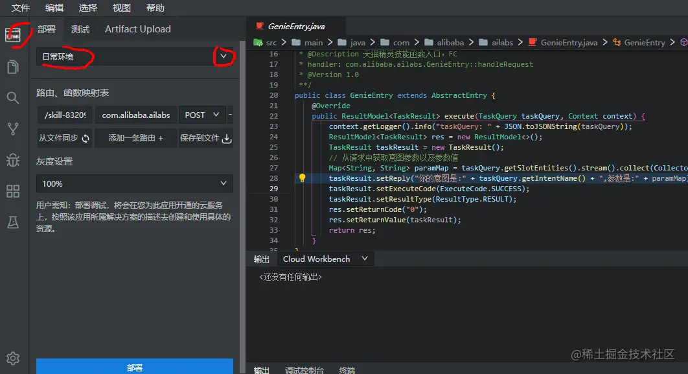Screen dimensions: 688x374
Task: Click the 保存到文件 button
Action: coord(206,138)
